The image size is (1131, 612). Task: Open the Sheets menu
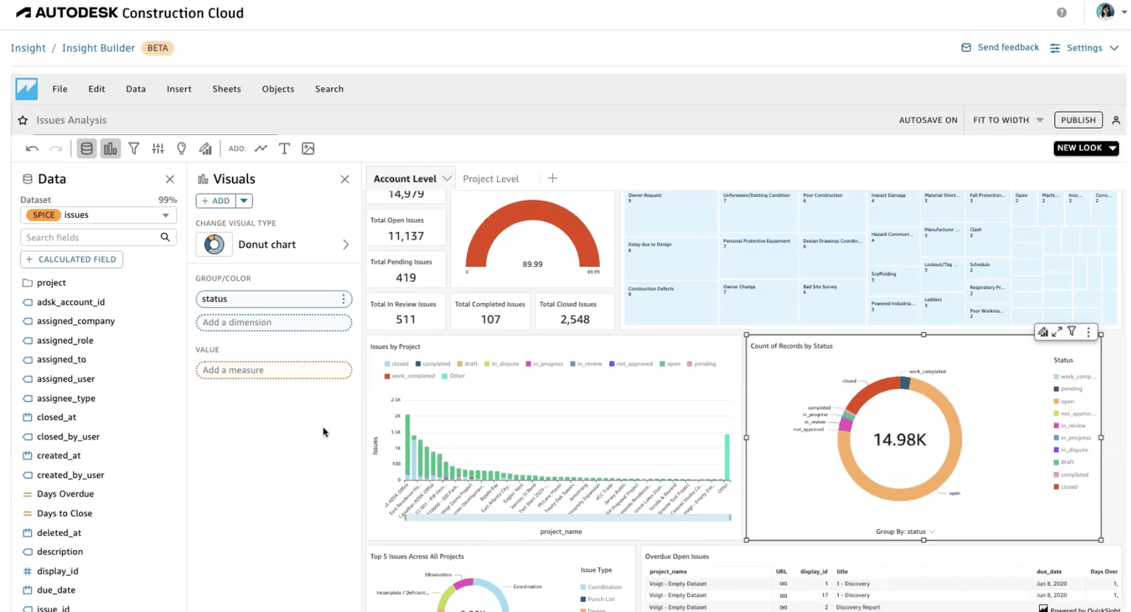[x=226, y=89]
